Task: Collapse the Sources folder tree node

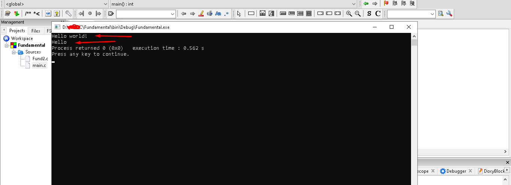Action: tap(14, 52)
